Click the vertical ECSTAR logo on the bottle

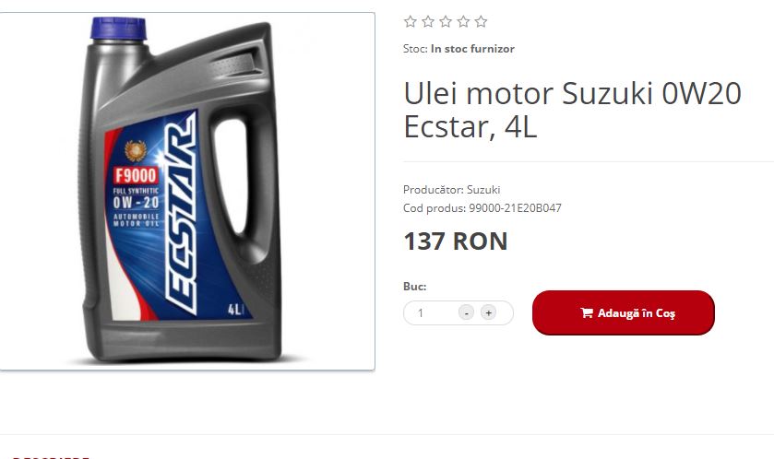pos(181,214)
